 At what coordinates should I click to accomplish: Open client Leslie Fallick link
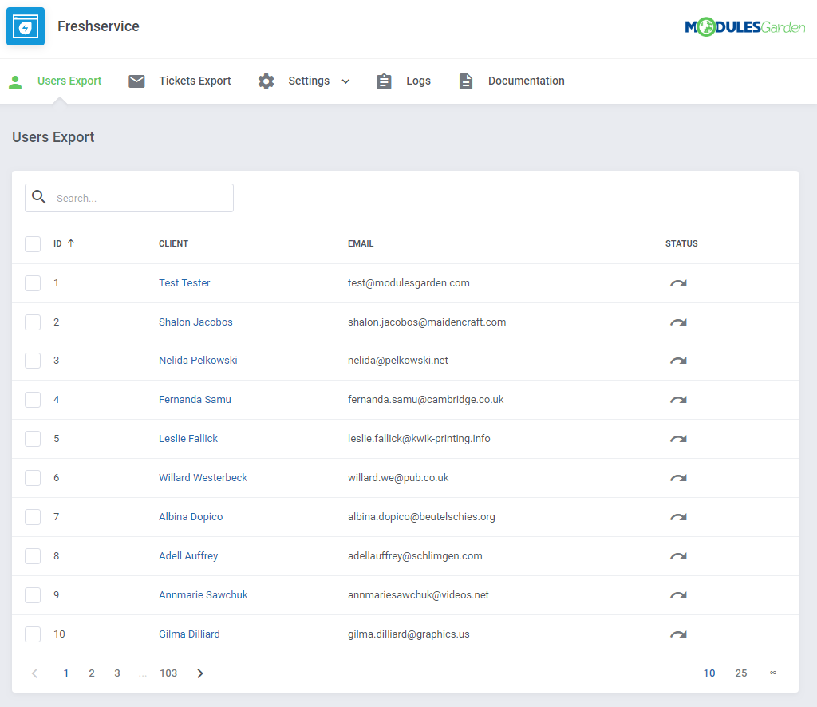pos(188,439)
